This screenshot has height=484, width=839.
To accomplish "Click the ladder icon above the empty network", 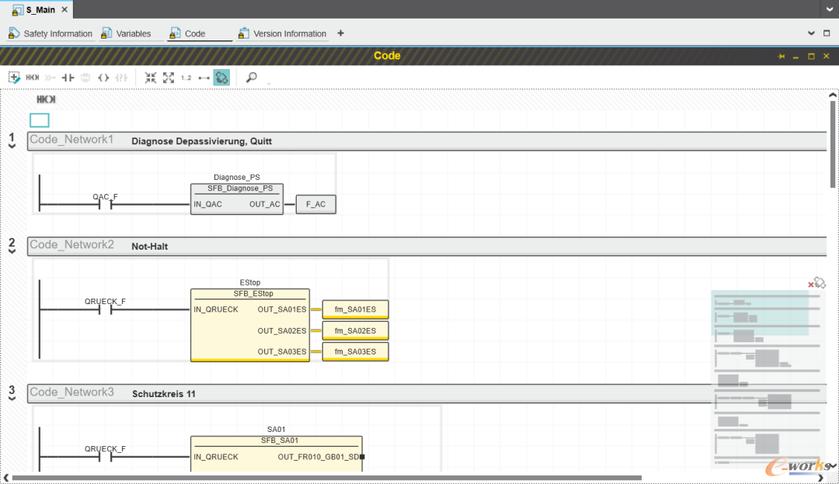I will click(46, 99).
